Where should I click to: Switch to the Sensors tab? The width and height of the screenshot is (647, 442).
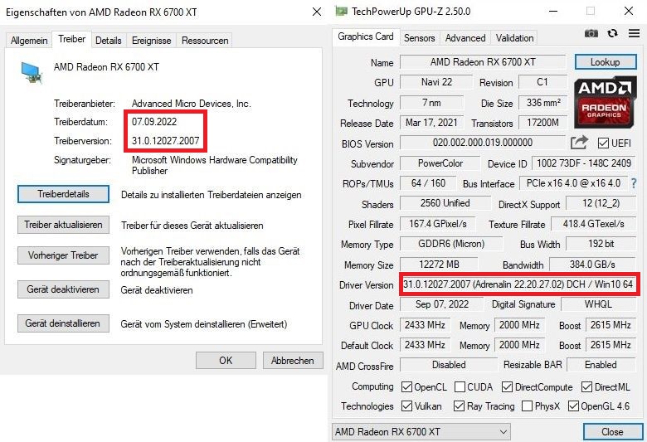pos(419,38)
